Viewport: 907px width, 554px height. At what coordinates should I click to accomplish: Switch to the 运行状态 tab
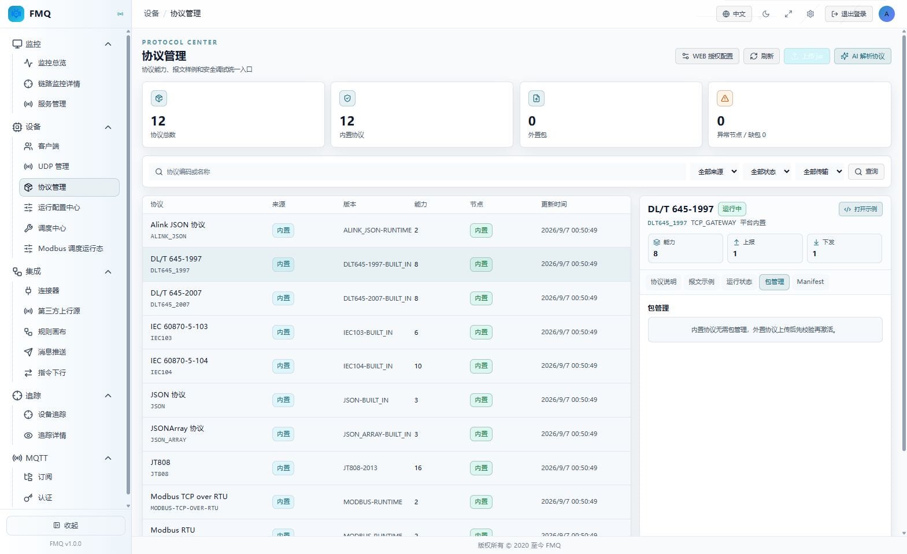click(x=739, y=282)
